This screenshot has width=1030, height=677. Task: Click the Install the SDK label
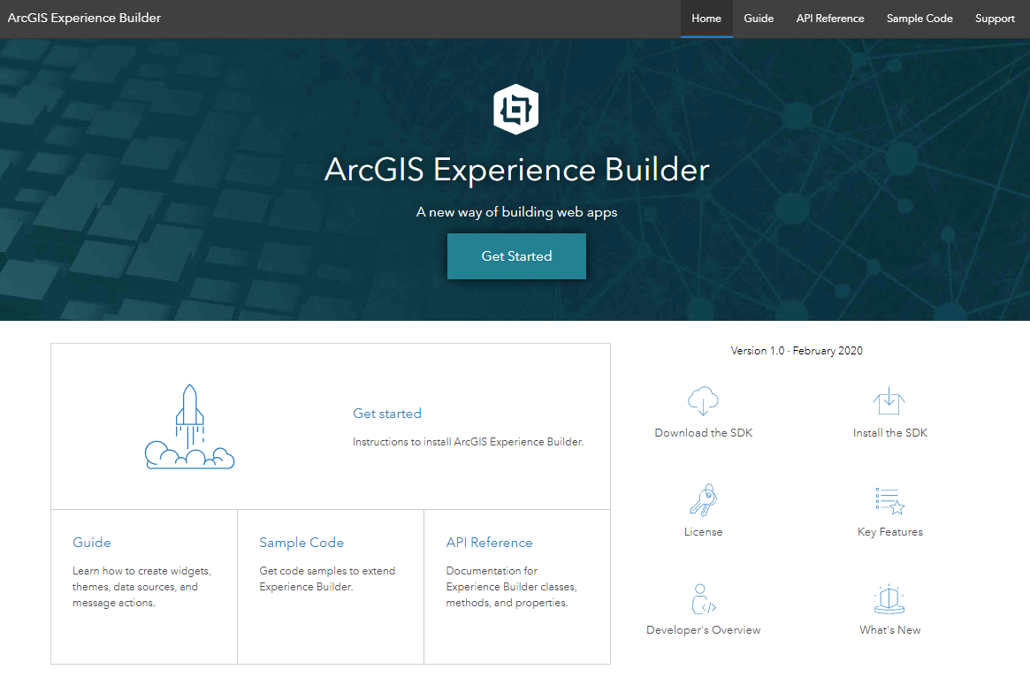[890, 433]
